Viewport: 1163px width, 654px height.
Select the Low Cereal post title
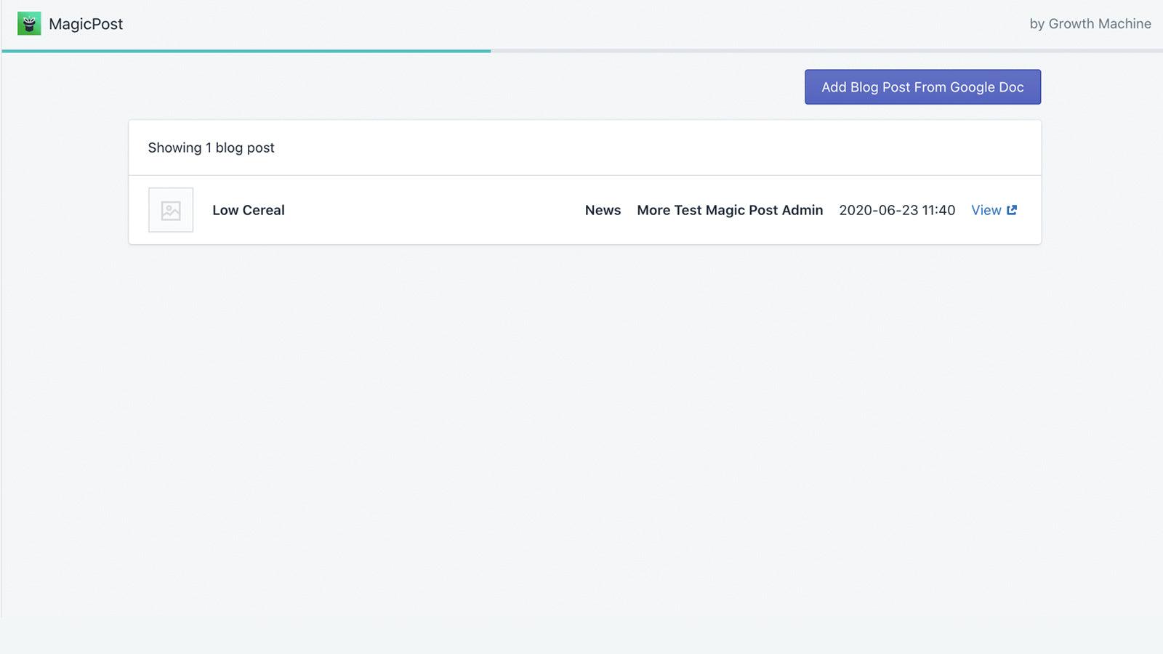pyautogui.click(x=248, y=210)
